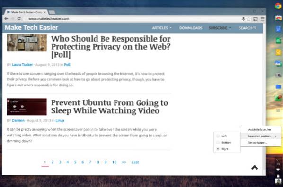The width and height of the screenshot is (283, 187).
Task: Go to pagination page 4
Action: (x=68, y=162)
